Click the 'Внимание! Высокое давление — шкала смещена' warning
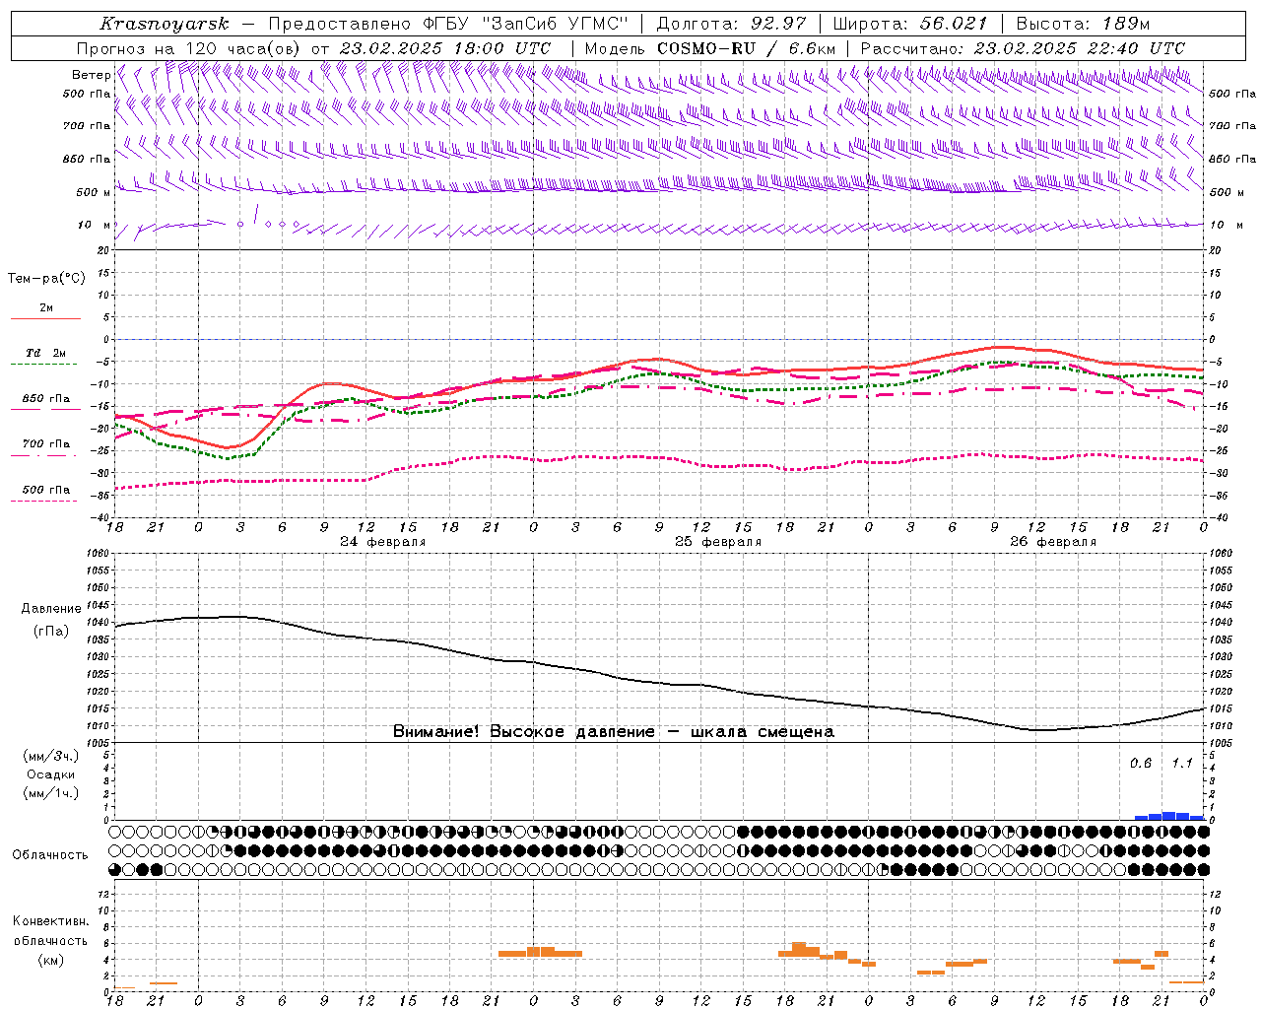Image resolution: width=1261 pixels, height=1009 pixels. [x=614, y=732]
